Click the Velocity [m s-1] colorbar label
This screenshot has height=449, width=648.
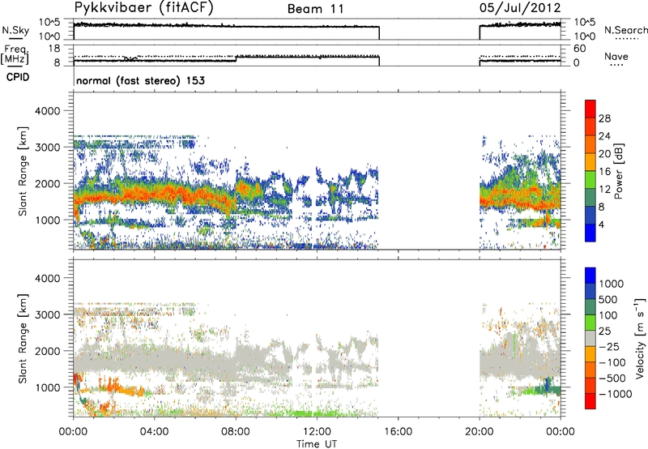(x=640, y=338)
